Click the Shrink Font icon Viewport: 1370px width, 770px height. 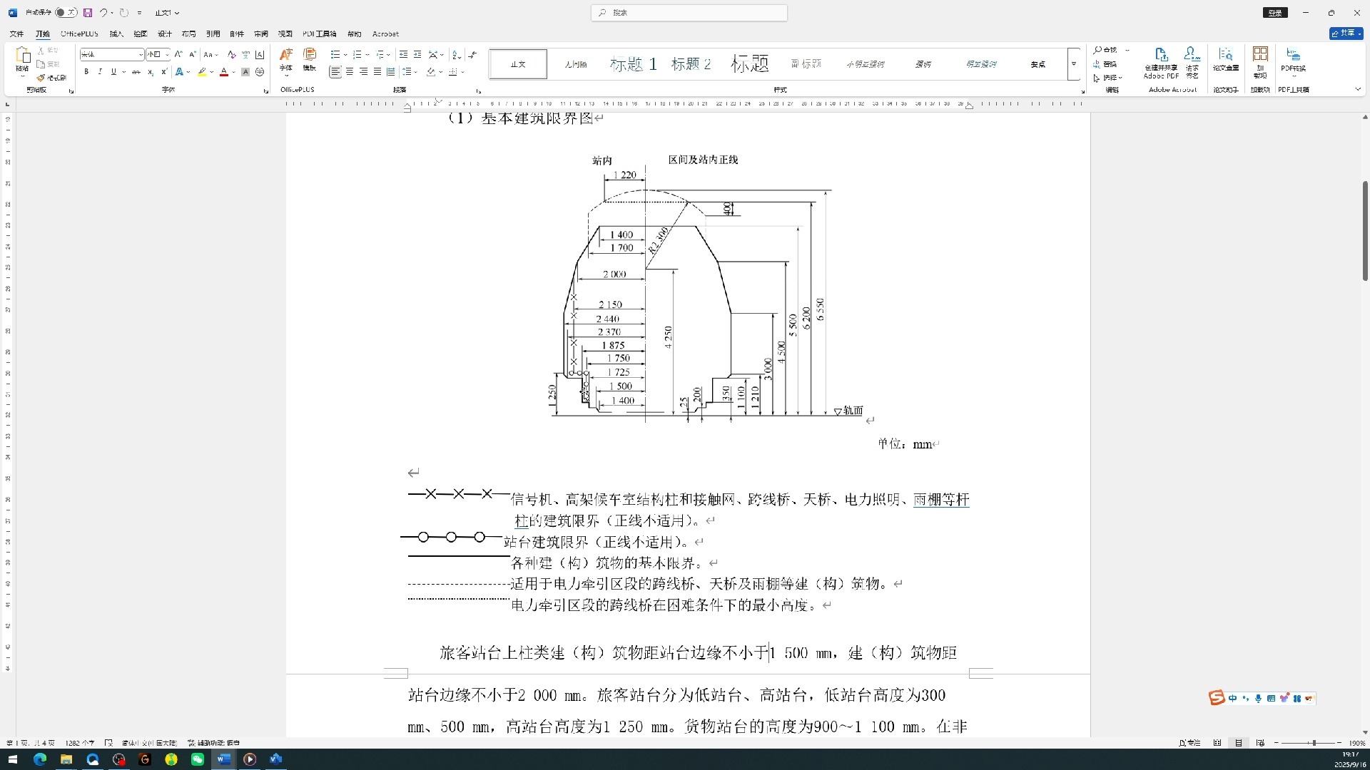[x=193, y=54]
